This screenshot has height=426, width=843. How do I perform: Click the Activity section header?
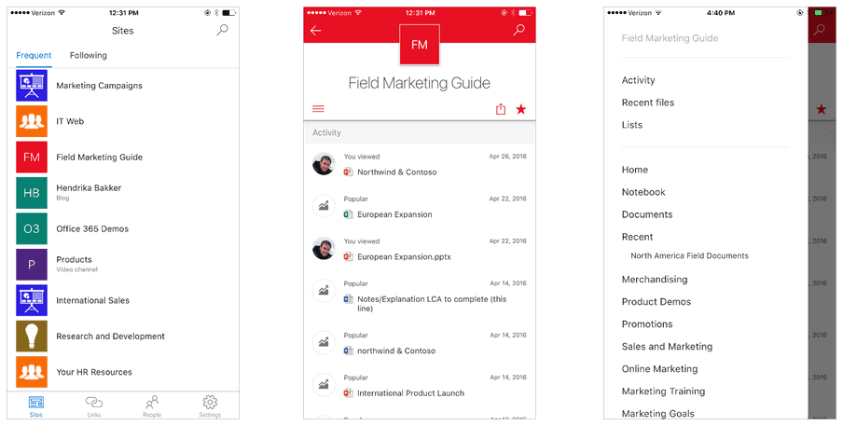pos(420,132)
